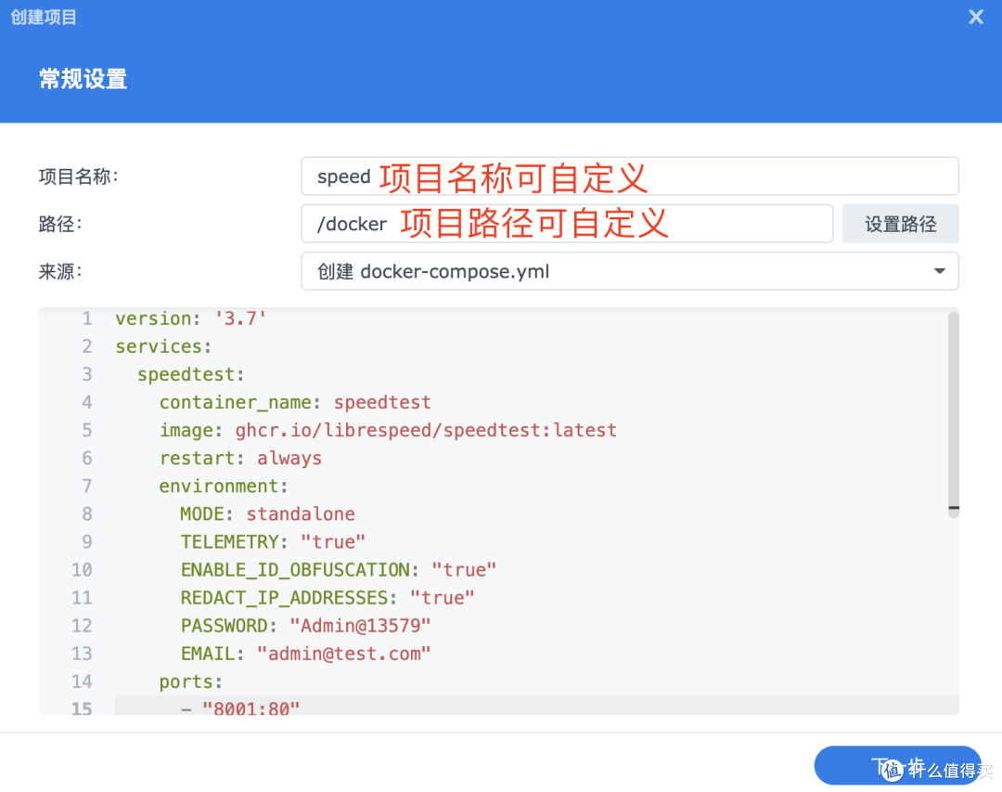Click the ports: line
This screenshot has height=792, width=1002.
tap(190, 682)
